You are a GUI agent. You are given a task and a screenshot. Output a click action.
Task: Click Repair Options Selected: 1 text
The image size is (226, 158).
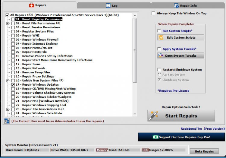pos(181,107)
